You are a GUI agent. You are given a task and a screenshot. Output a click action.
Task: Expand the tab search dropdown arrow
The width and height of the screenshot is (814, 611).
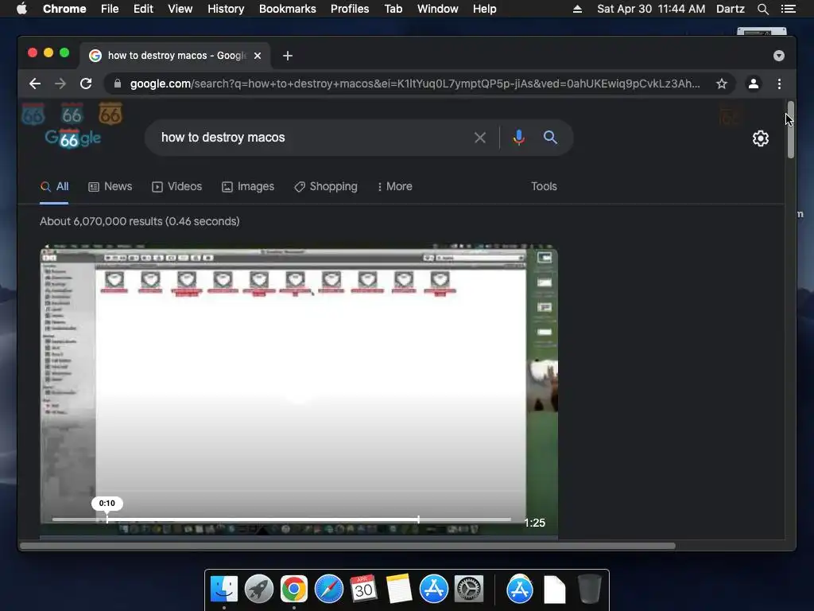[779, 56]
